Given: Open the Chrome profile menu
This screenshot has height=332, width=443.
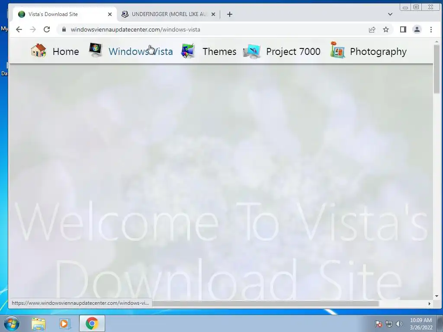Looking at the screenshot, I should (x=417, y=29).
